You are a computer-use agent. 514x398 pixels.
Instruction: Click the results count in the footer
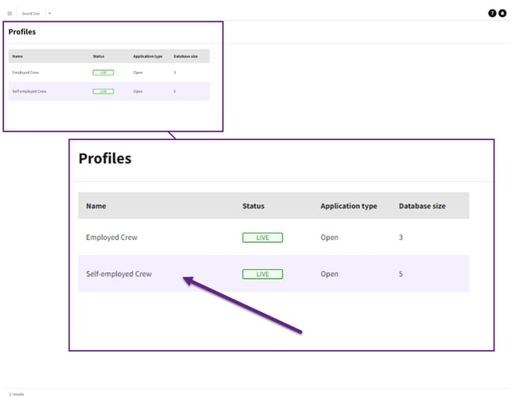click(16, 394)
